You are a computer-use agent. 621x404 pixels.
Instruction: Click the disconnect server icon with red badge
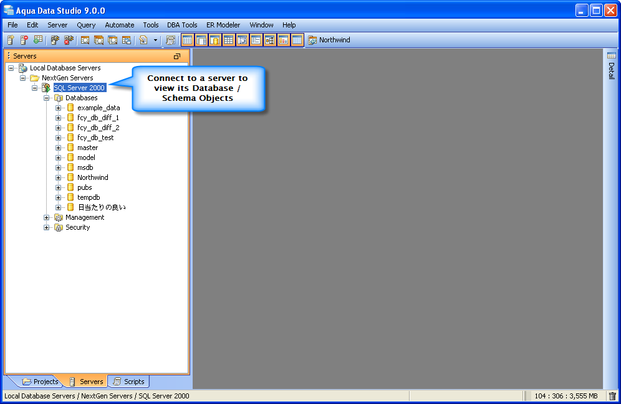(69, 40)
